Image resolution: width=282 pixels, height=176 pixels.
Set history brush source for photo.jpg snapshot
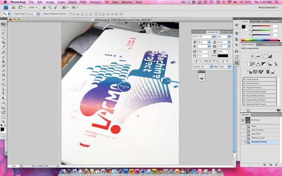(x=243, y=120)
